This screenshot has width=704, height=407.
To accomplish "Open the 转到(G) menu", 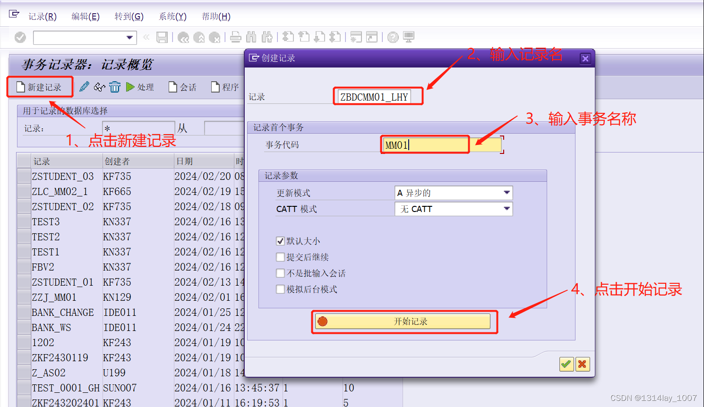I will tap(129, 17).
